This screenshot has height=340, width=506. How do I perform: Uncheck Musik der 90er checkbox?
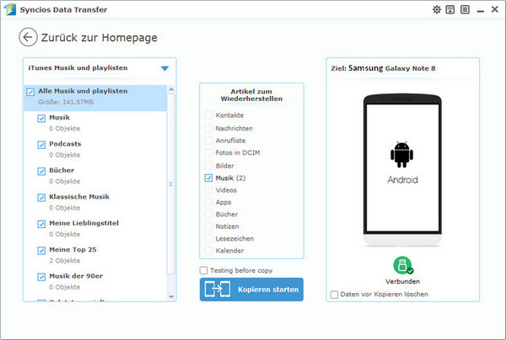(41, 277)
